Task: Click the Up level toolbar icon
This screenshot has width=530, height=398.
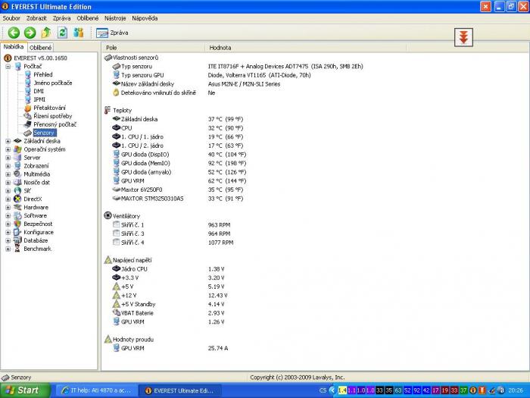Action: (46, 33)
